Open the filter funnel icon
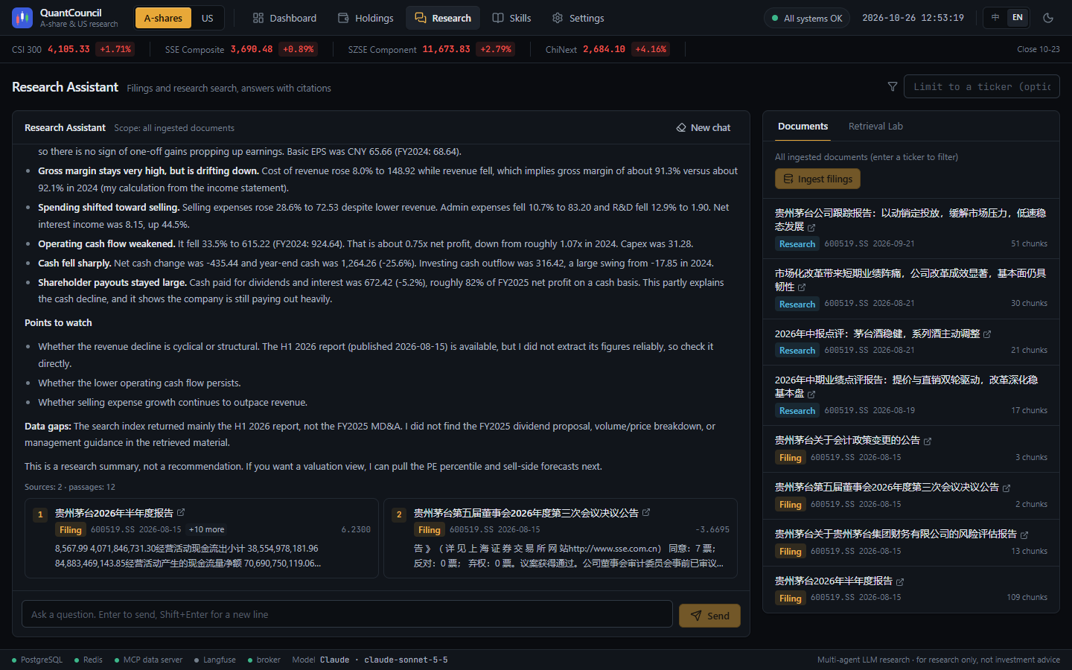 click(x=893, y=87)
